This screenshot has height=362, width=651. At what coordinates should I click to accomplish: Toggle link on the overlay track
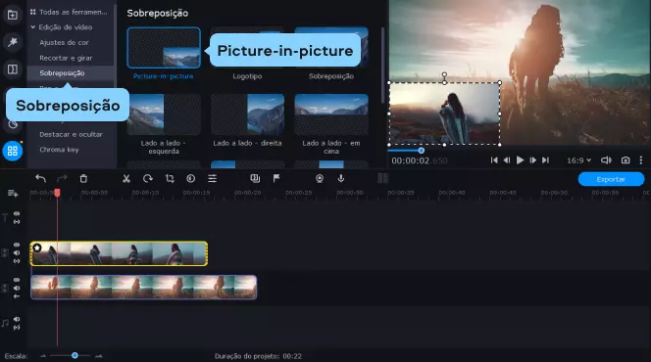coord(17,261)
